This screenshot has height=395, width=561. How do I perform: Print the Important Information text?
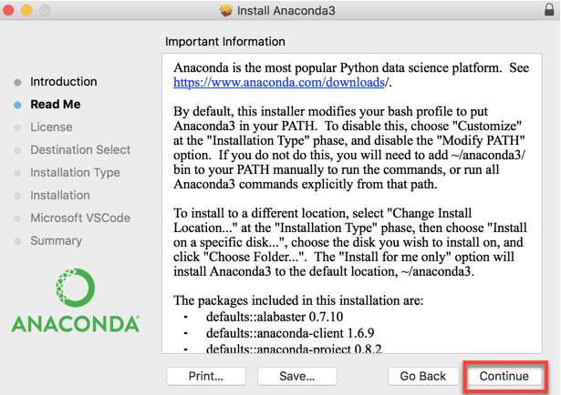click(x=205, y=376)
